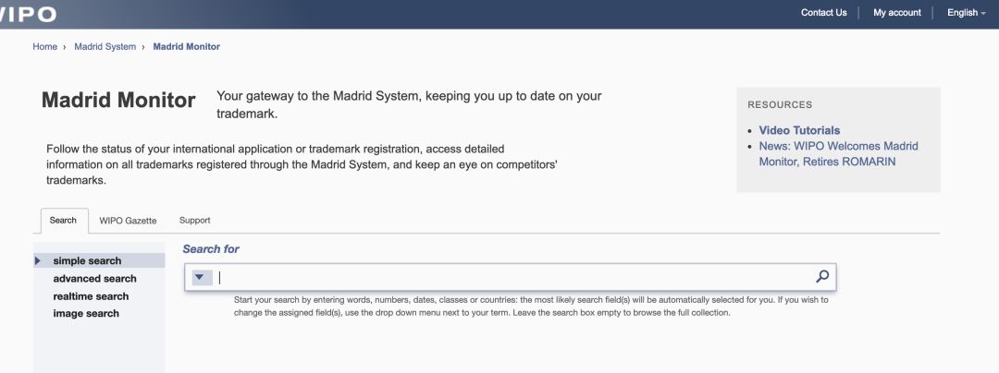
Task: Switch to the WIPO Gazette tab
Action: click(x=128, y=221)
